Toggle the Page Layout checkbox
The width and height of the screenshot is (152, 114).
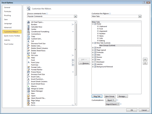95,50
